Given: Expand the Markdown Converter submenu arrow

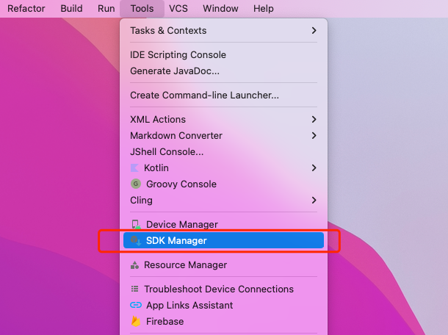Looking at the screenshot, I should (314, 135).
